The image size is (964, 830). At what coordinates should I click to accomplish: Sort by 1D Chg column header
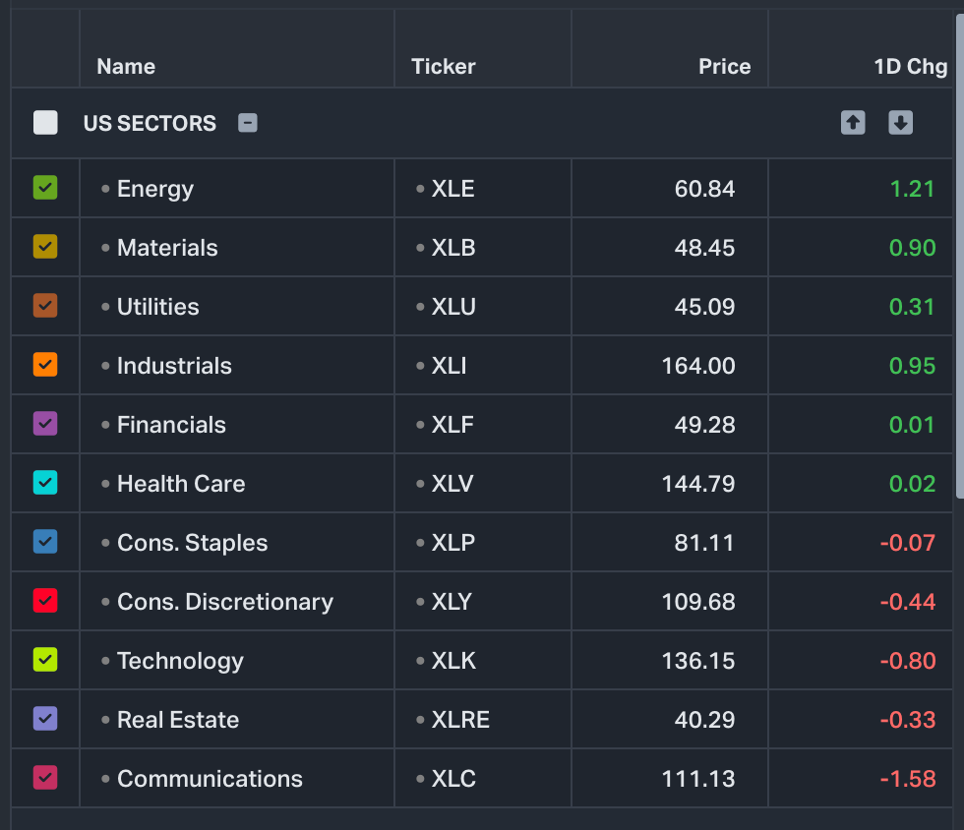click(910, 67)
